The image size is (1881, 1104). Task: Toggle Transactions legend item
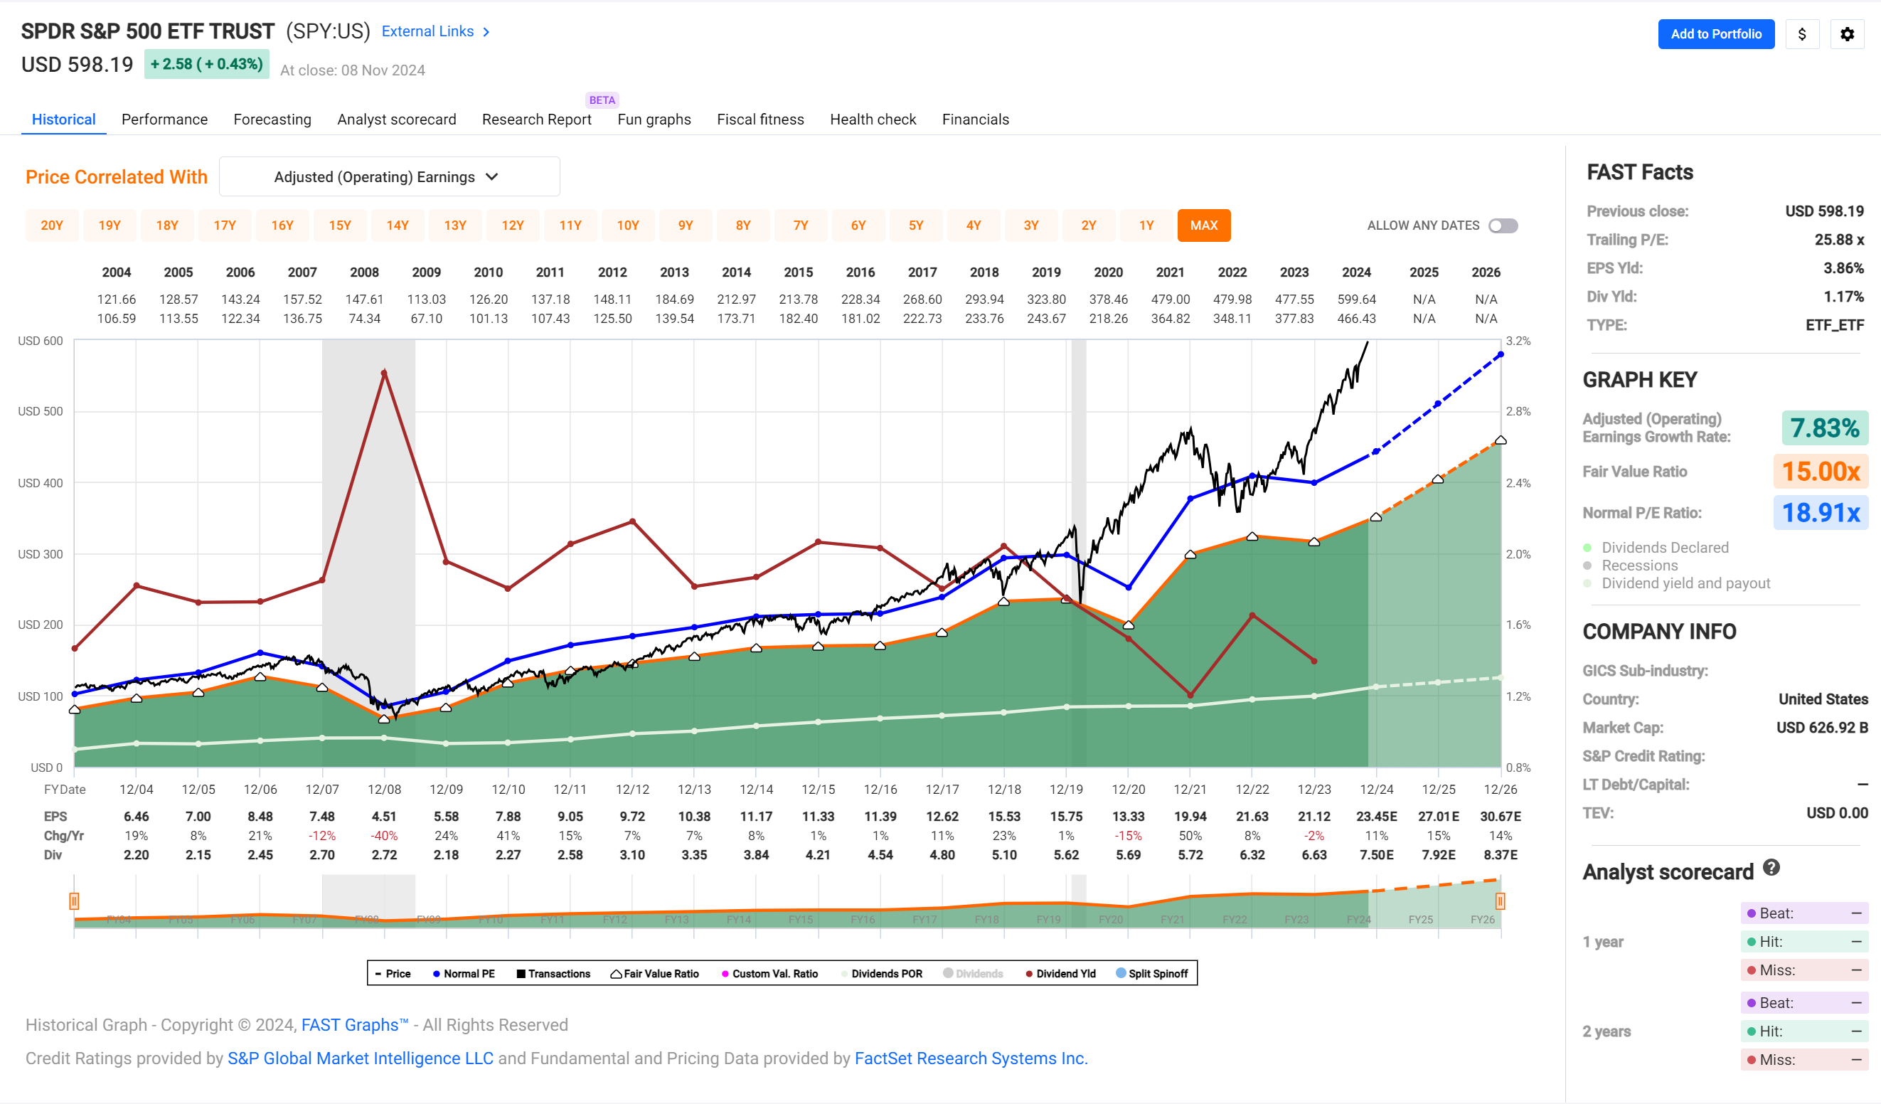(x=553, y=973)
